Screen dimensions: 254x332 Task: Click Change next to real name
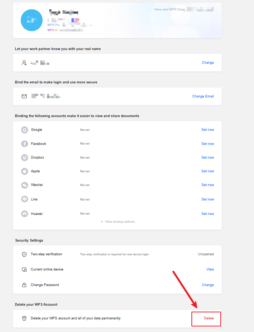point(208,63)
